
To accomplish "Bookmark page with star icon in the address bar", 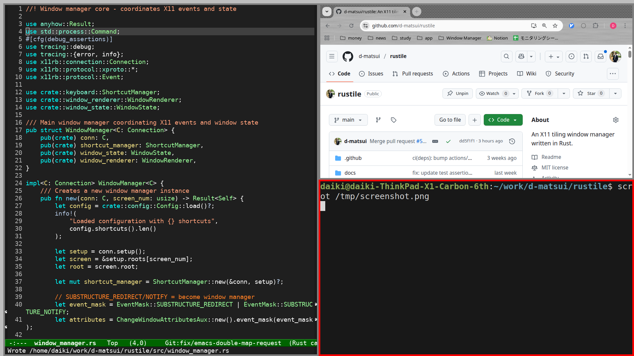I will 555,26.
